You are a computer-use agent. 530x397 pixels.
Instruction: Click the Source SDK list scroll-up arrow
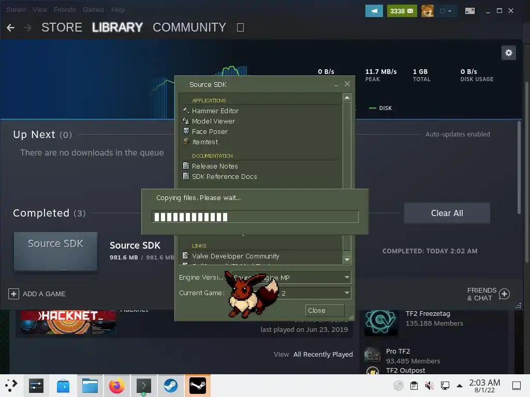tap(346, 98)
